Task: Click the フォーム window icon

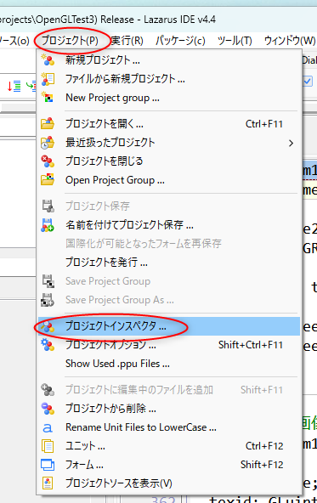Action: pyautogui.click(x=48, y=465)
